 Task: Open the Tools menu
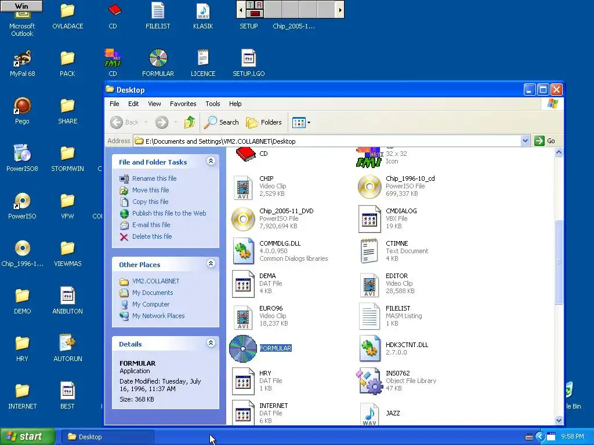[212, 104]
